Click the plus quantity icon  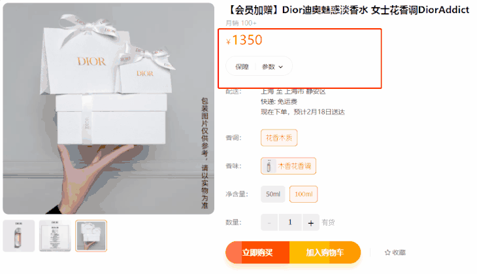(x=310, y=222)
